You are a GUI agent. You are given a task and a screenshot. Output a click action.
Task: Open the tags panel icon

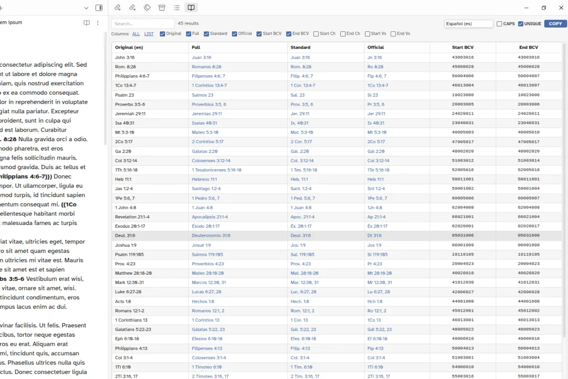[147, 8]
